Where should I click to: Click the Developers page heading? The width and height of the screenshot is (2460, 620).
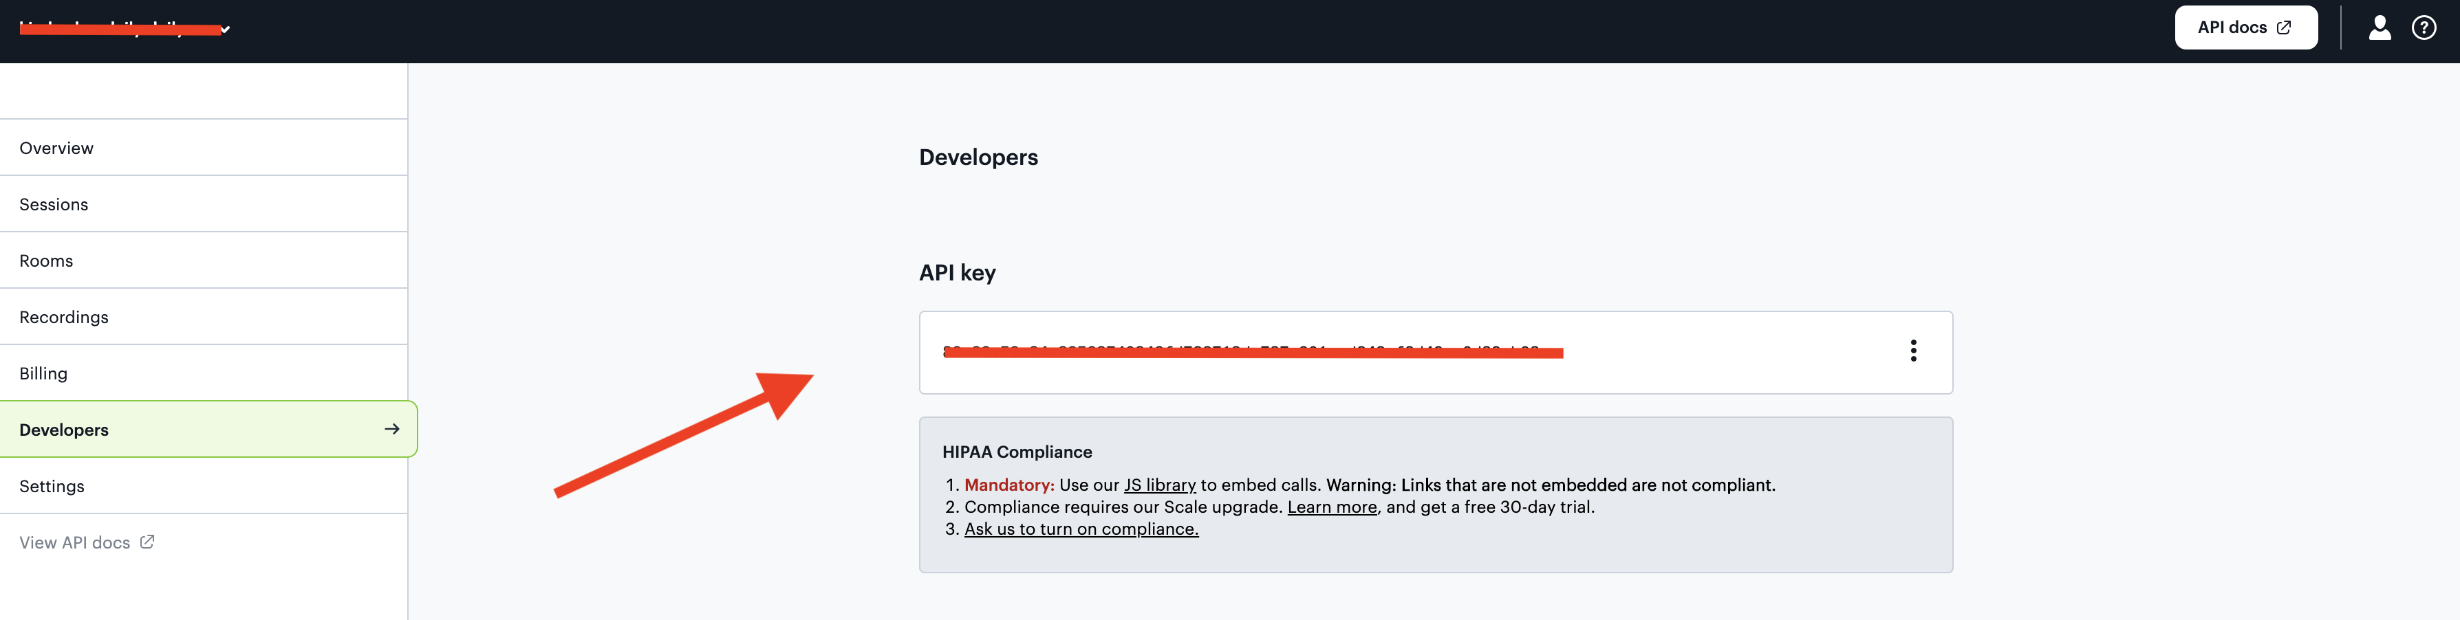[978, 157]
